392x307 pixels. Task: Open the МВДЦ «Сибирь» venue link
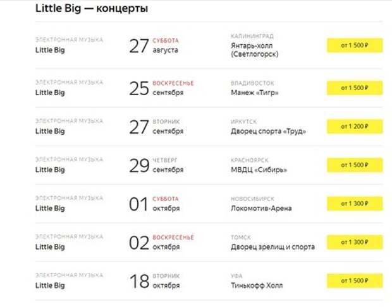[x=259, y=170]
